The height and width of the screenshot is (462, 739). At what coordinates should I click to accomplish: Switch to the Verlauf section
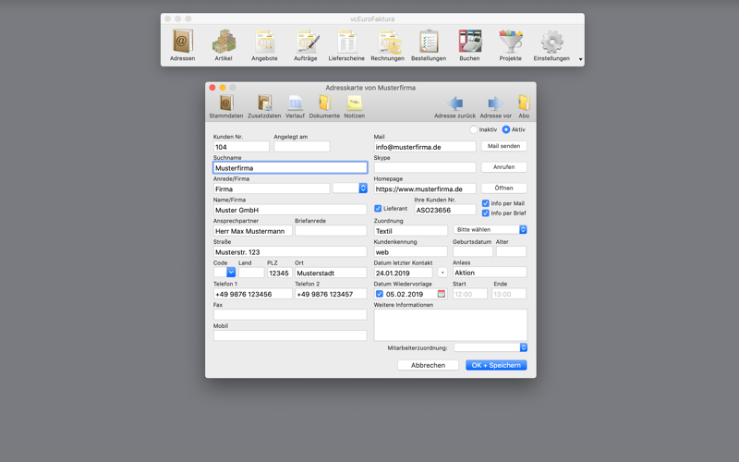tap(295, 106)
